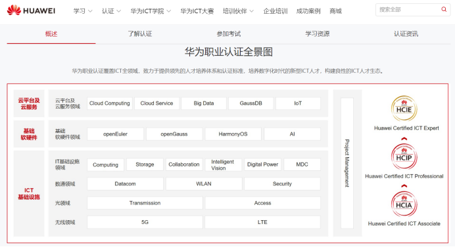Screen dimensions: 455x247
Task: Open the 5G certification
Action: click(145, 222)
